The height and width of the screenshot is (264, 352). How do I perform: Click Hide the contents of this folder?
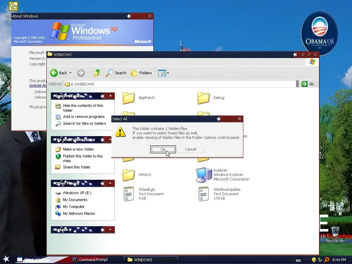click(x=83, y=108)
